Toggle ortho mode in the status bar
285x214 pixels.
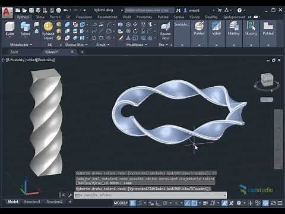click(x=158, y=203)
